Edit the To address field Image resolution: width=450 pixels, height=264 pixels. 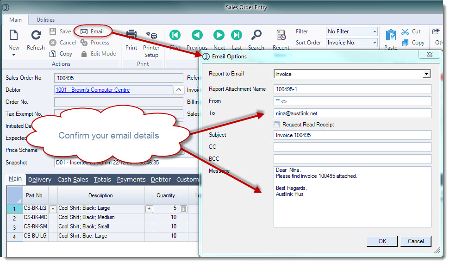[352, 113]
